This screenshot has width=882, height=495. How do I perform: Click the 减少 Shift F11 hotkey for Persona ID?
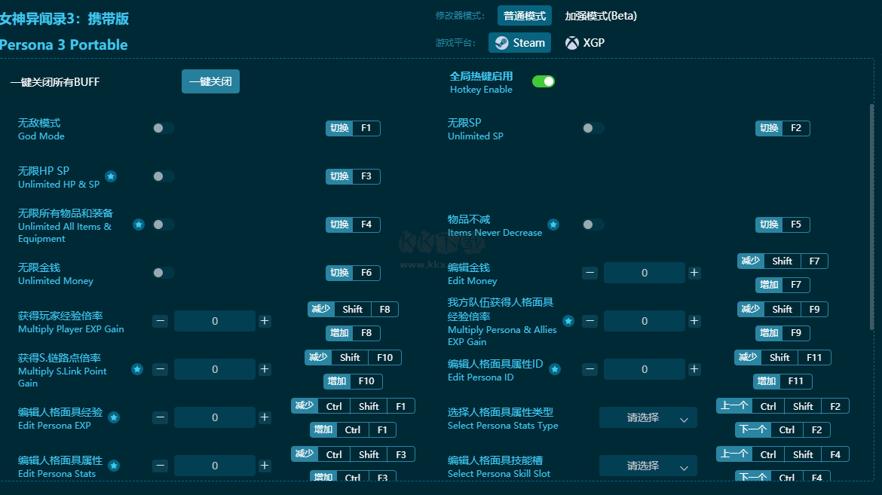click(782, 358)
